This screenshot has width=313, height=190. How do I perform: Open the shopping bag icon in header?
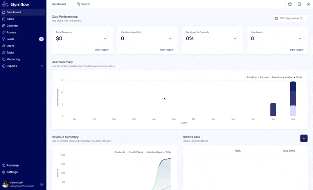(x=299, y=4)
